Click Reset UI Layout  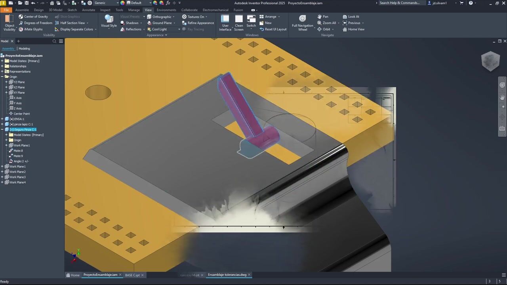(273, 29)
